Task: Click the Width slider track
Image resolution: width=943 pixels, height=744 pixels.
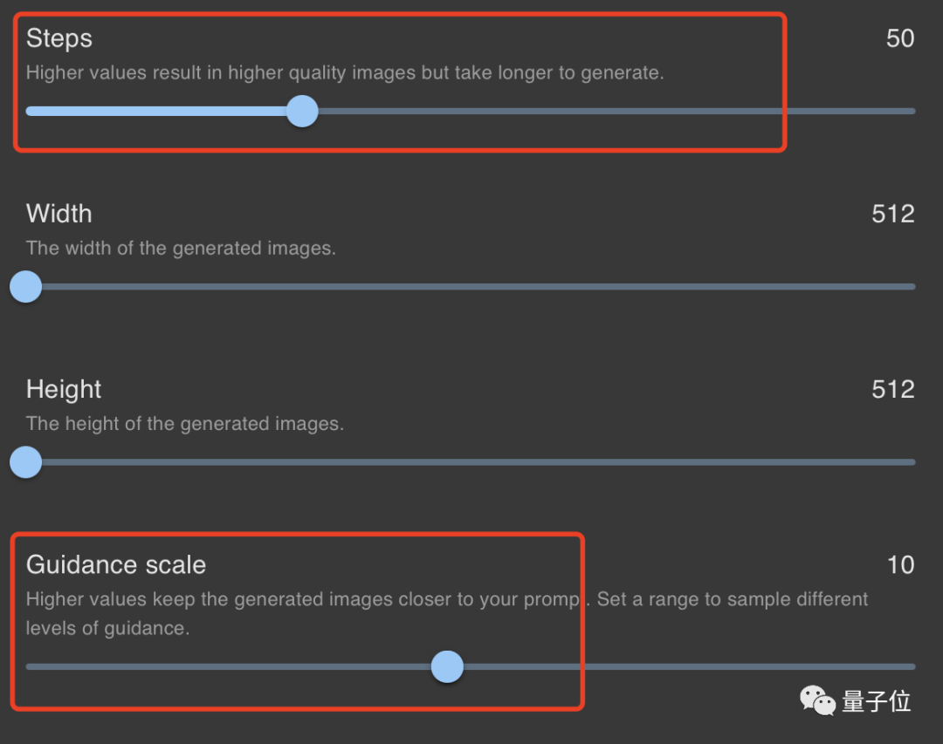Action: (x=471, y=286)
